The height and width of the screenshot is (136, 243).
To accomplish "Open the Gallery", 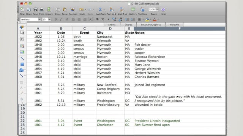I will click(x=133, y=9).
